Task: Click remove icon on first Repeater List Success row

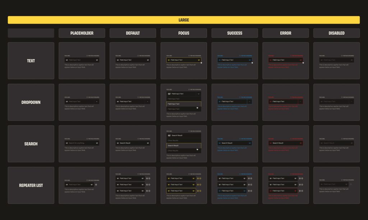Action: (251, 178)
